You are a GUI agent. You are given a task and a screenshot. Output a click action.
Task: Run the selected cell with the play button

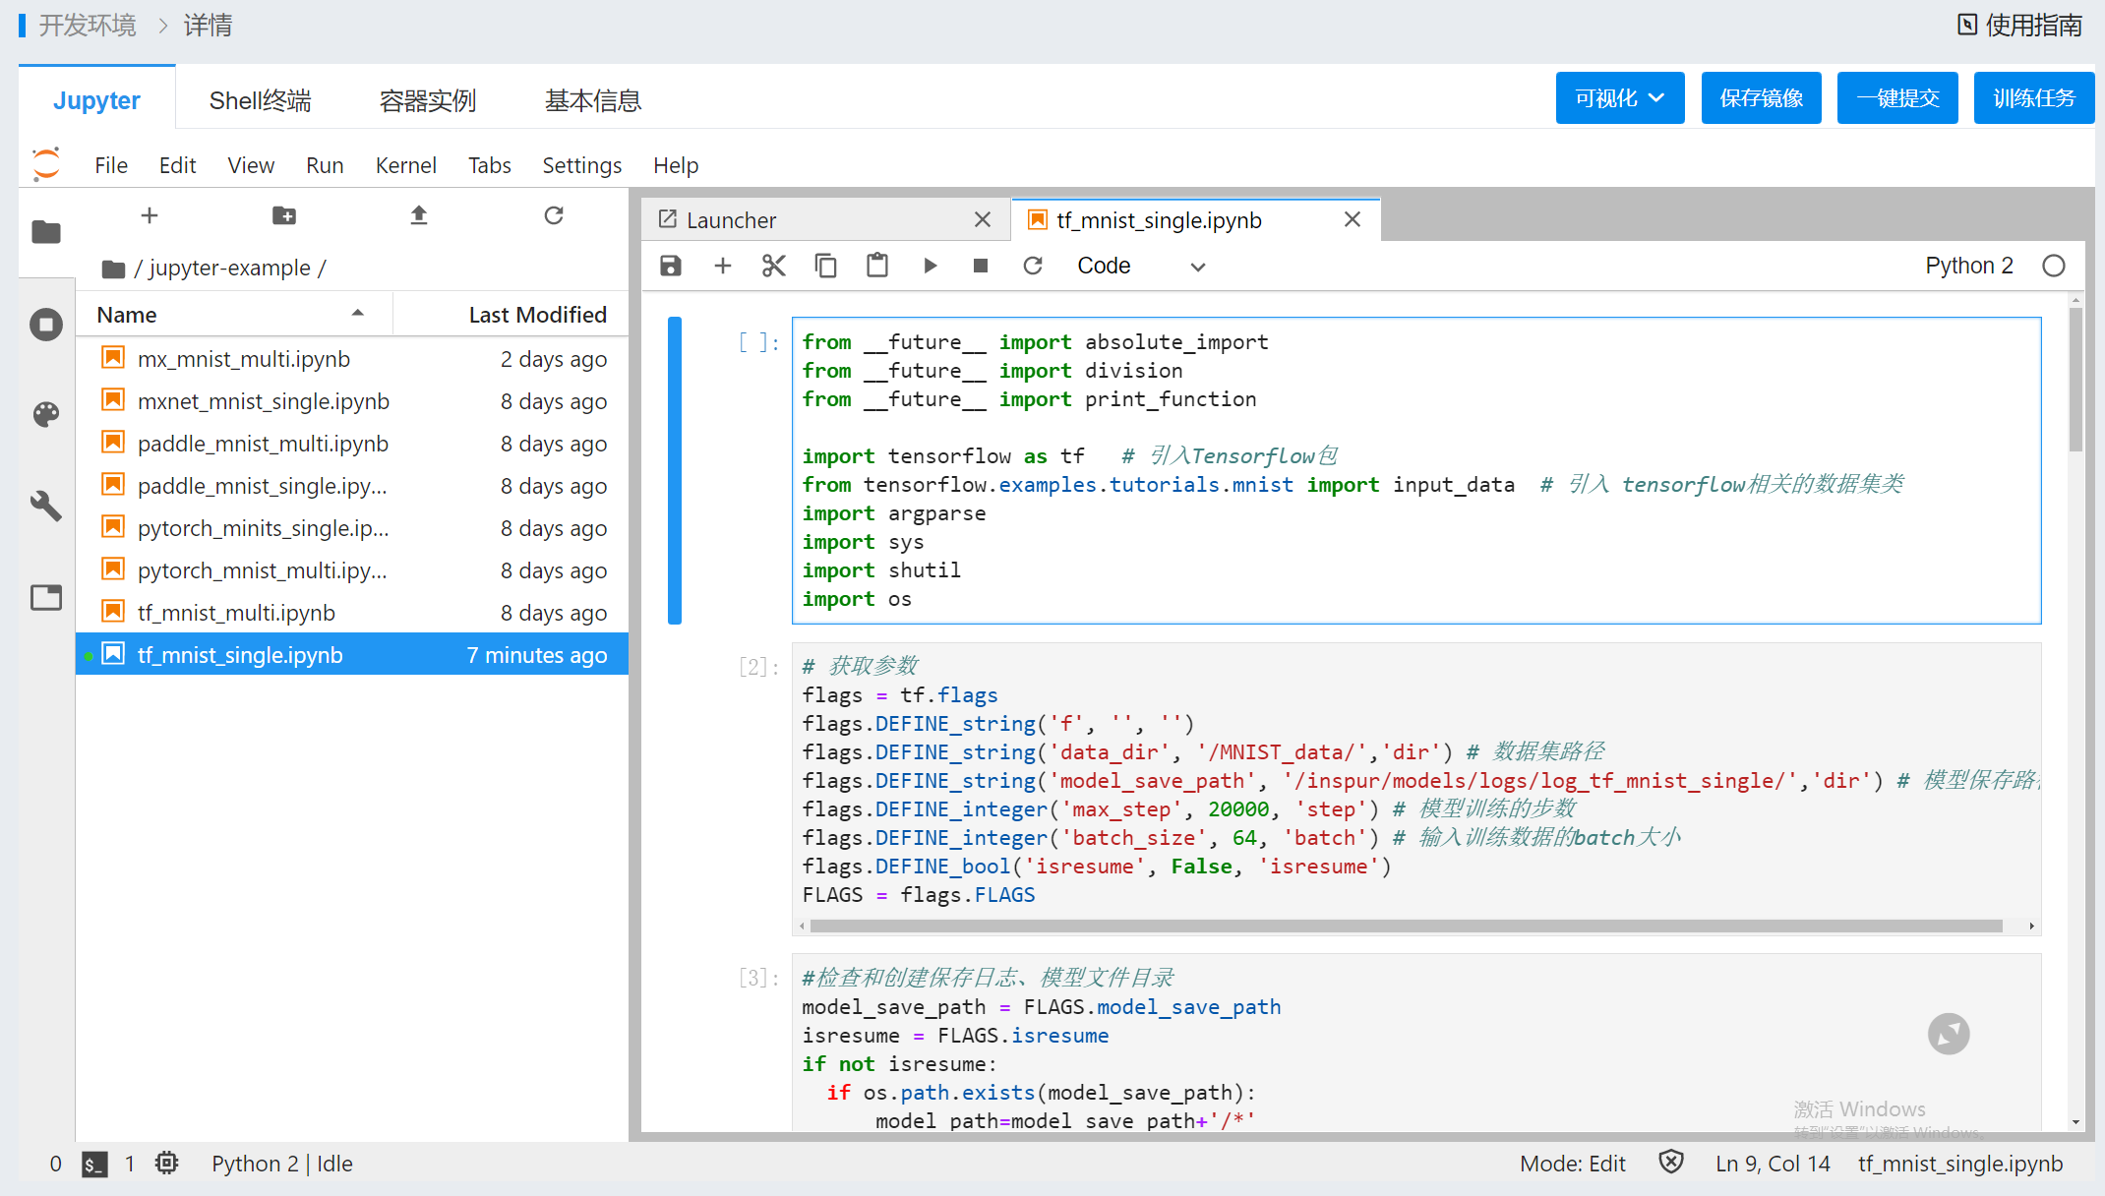(x=930, y=266)
